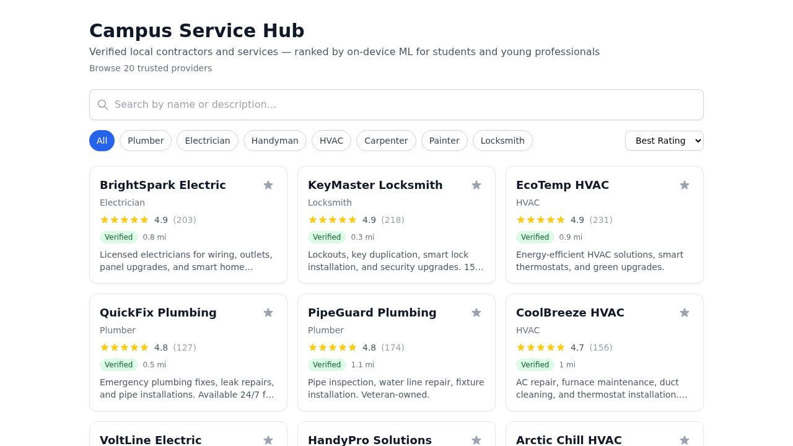Click EcoTemp HVAC's Verified badge

535,237
